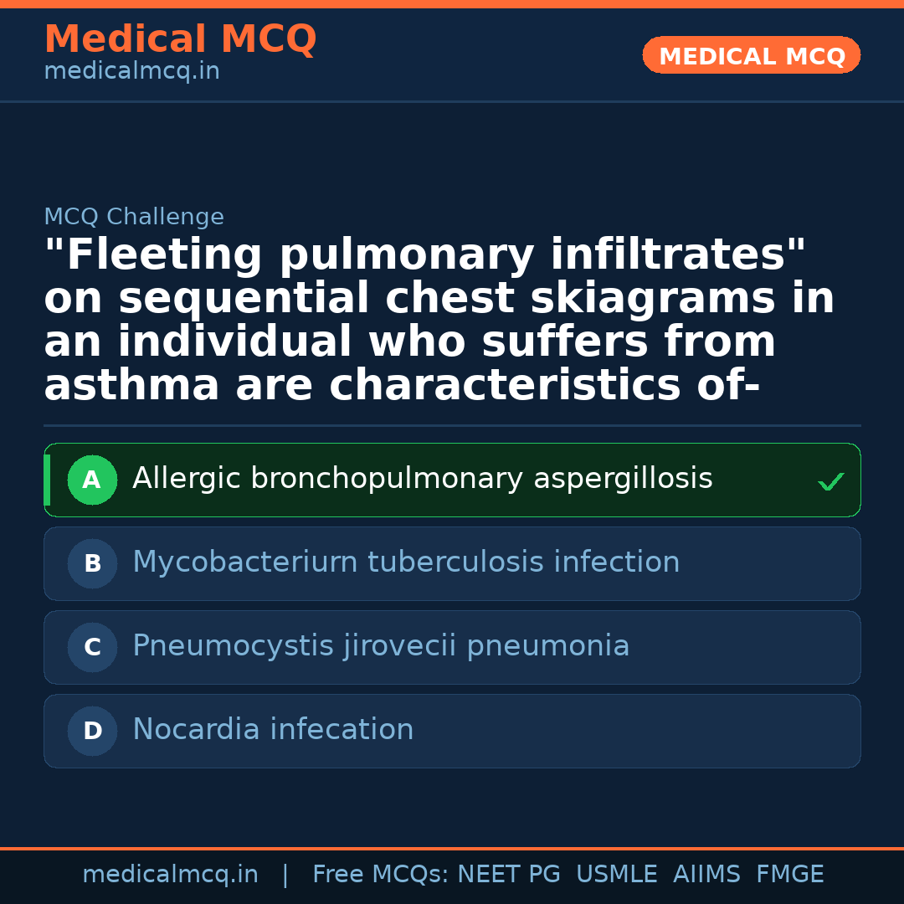Click the large Medical MCQ header title
Image resolution: width=904 pixels, height=904 pixels.
tap(180, 39)
